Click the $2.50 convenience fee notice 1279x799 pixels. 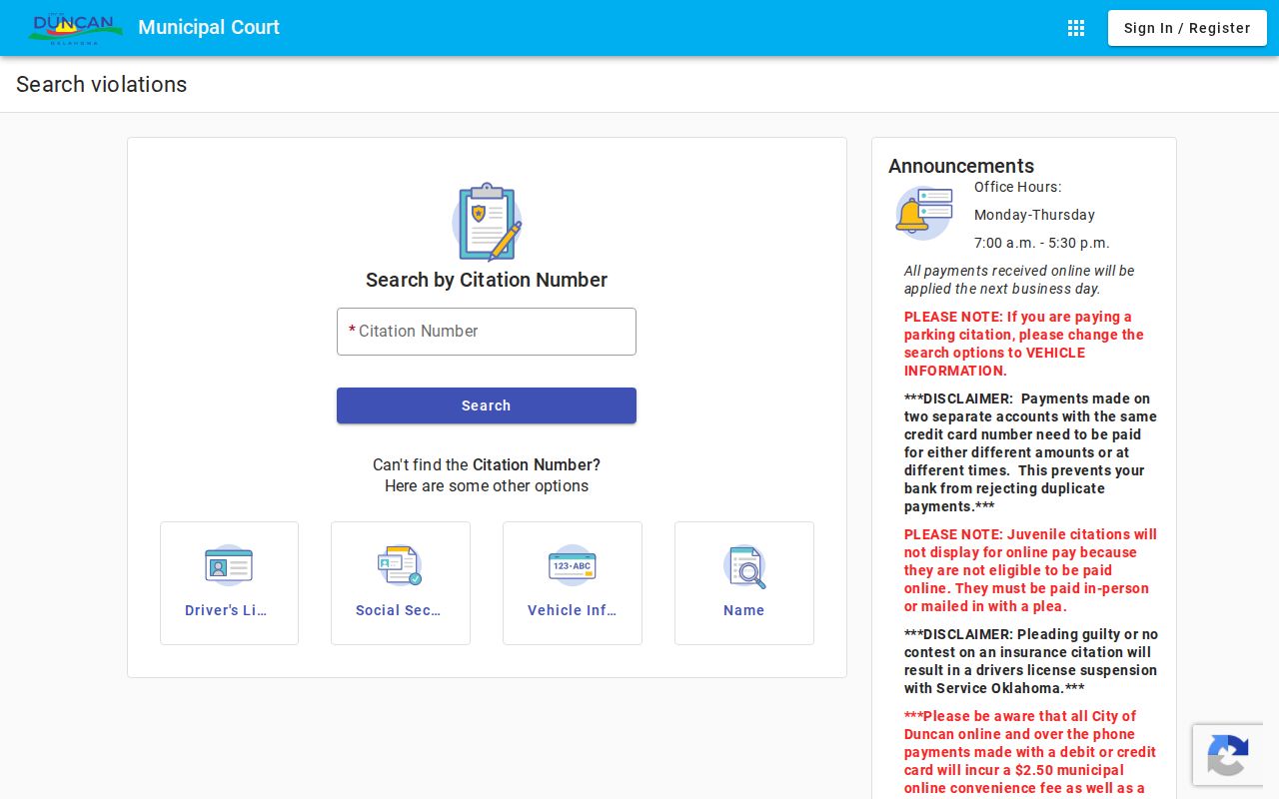[1030, 753]
